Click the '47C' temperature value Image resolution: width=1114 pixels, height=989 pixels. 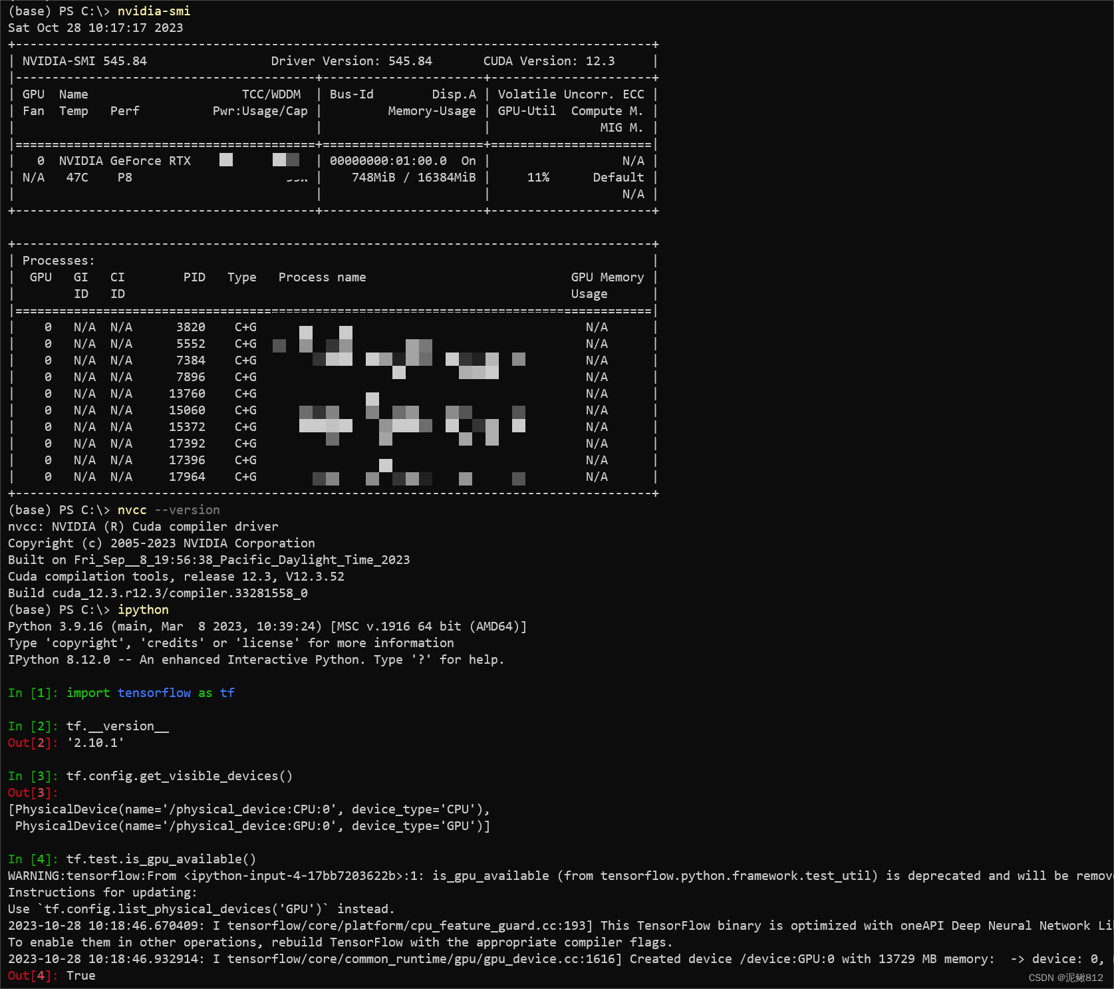pos(77,178)
